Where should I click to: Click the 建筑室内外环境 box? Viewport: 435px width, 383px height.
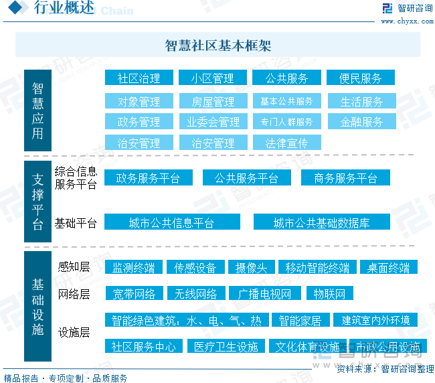pos(375,319)
